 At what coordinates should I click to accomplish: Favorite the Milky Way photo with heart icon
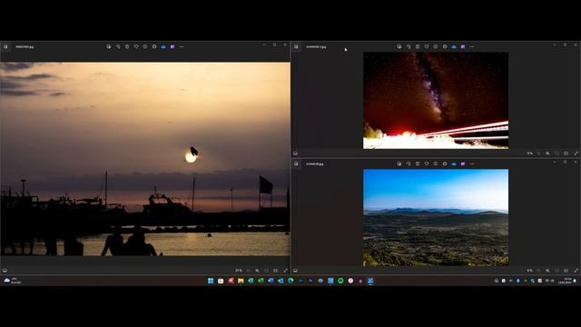(x=427, y=46)
